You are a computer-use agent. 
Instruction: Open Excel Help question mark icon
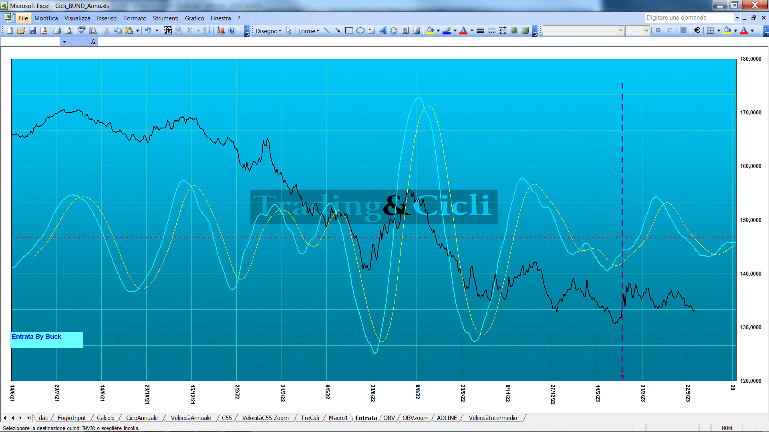(232, 30)
